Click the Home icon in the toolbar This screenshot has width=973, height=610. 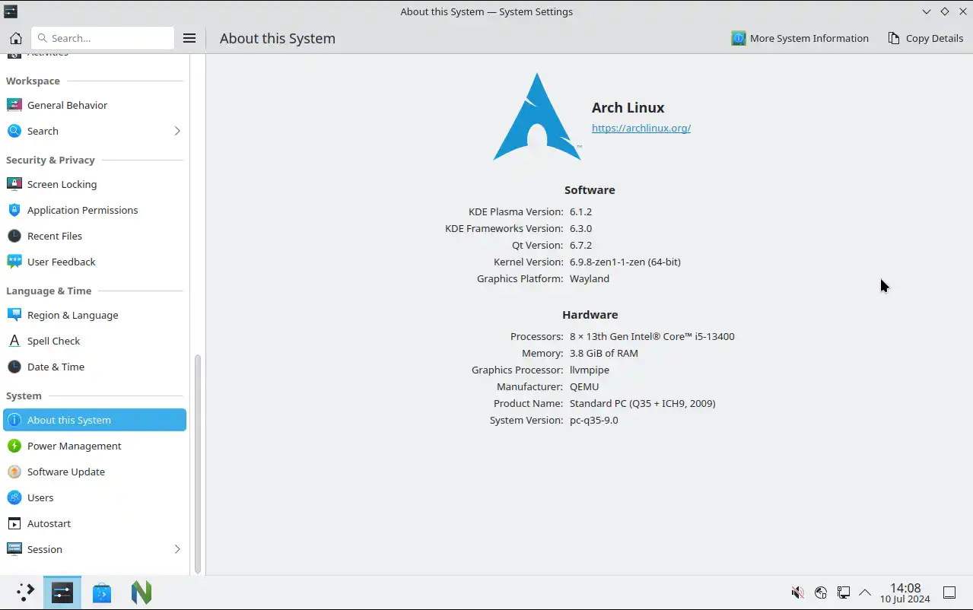click(x=15, y=38)
